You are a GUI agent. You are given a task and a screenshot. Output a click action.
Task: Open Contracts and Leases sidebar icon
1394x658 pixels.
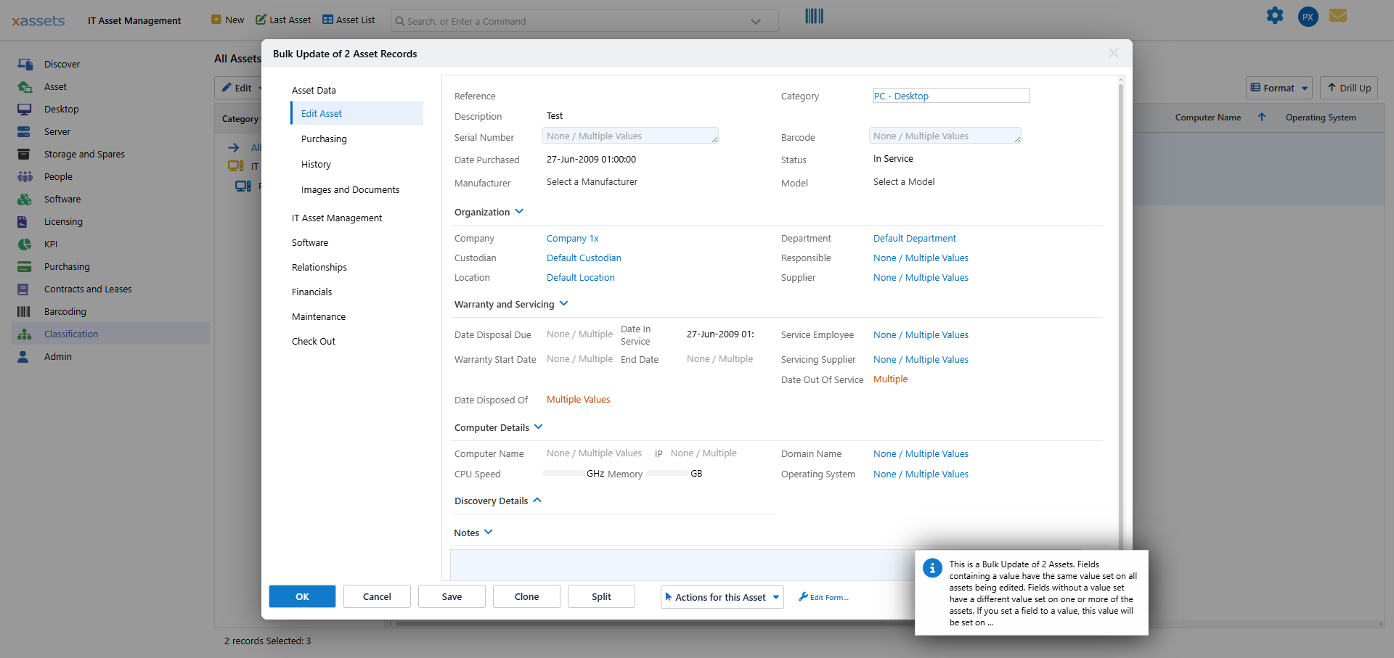pos(25,289)
